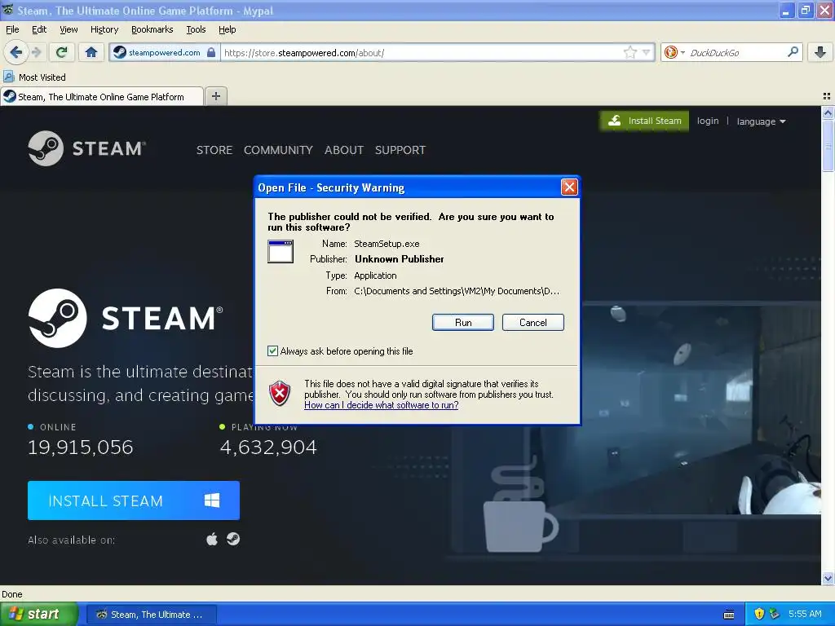The image size is (835, 626).
Task: Expand the language dropdown
Action: click(761, 121)
